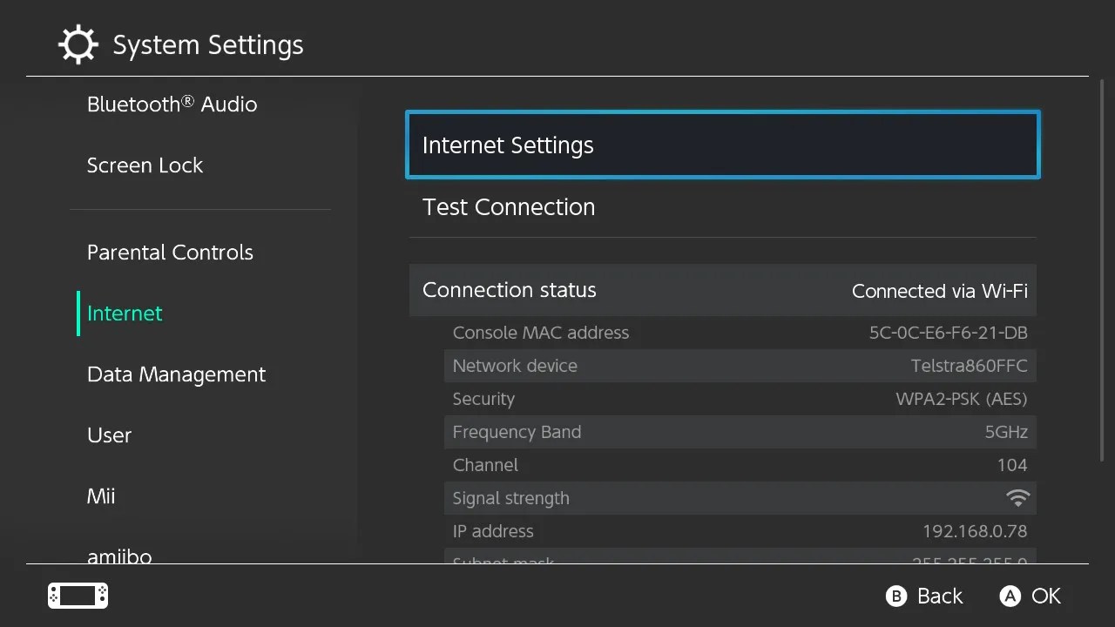
Task: Open the User settings section
Action: tap(109, 435)
